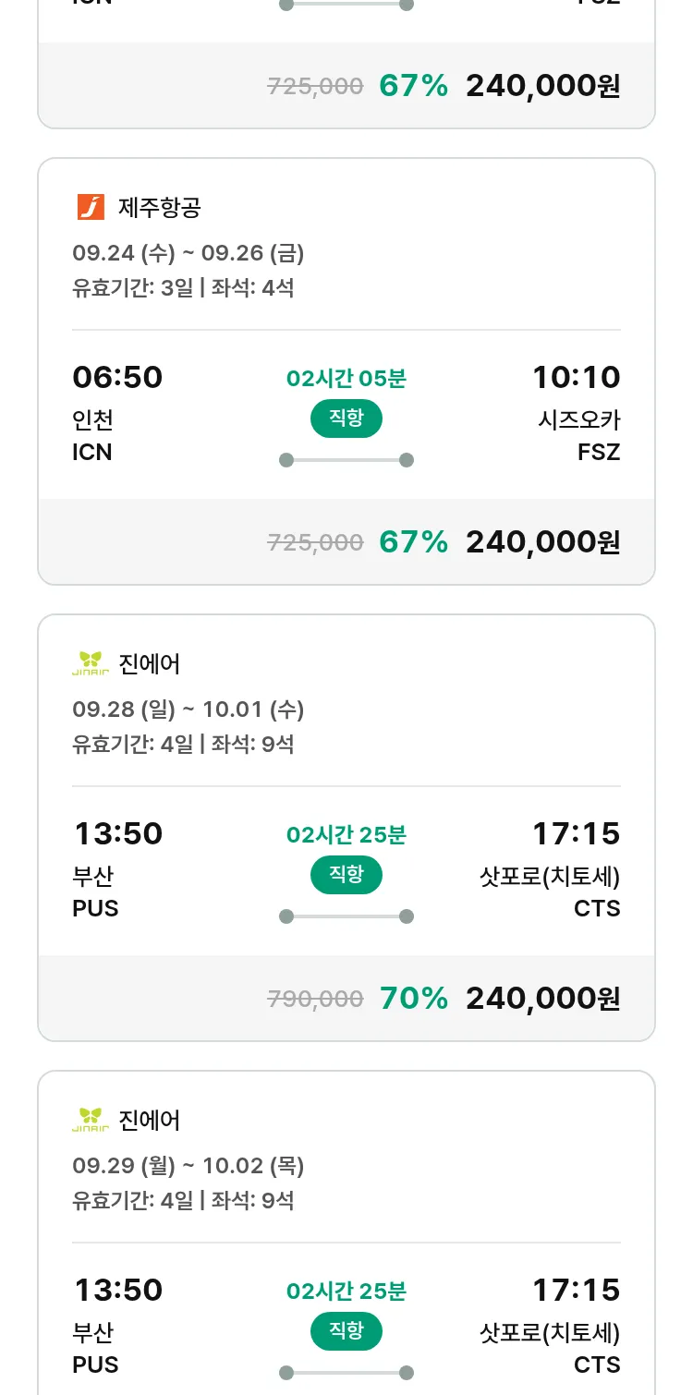Tap 240,000원 price in topmost partial card

pos(542,86)
